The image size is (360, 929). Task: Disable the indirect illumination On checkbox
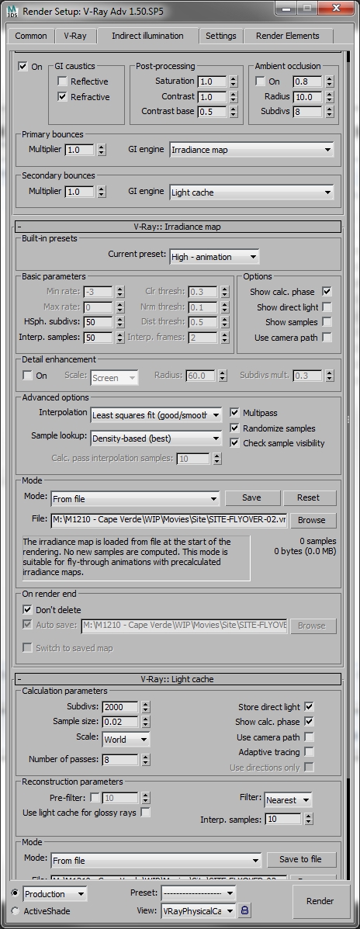(23, 67)
